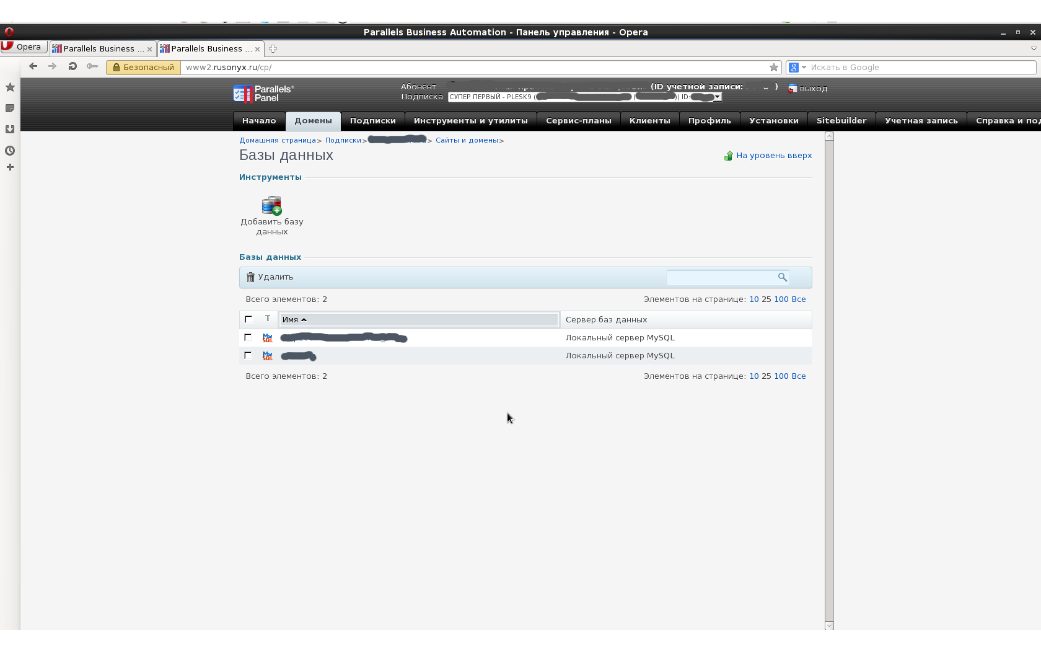Screen dimensions: 1041x651
Task: Toggle the select-all checkbox in table header
Action: [248, 319]
